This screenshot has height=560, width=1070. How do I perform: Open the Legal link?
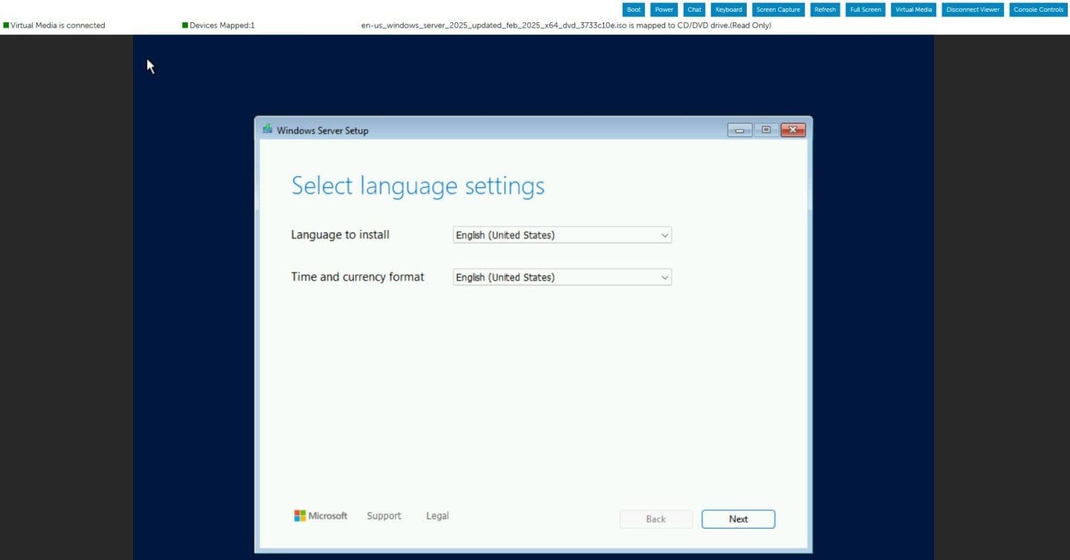pyautogui.click(x=437, y=516)
